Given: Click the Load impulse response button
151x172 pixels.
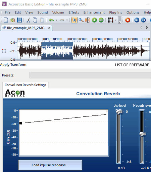Looking at the screenshot, I should coord(50,165).
